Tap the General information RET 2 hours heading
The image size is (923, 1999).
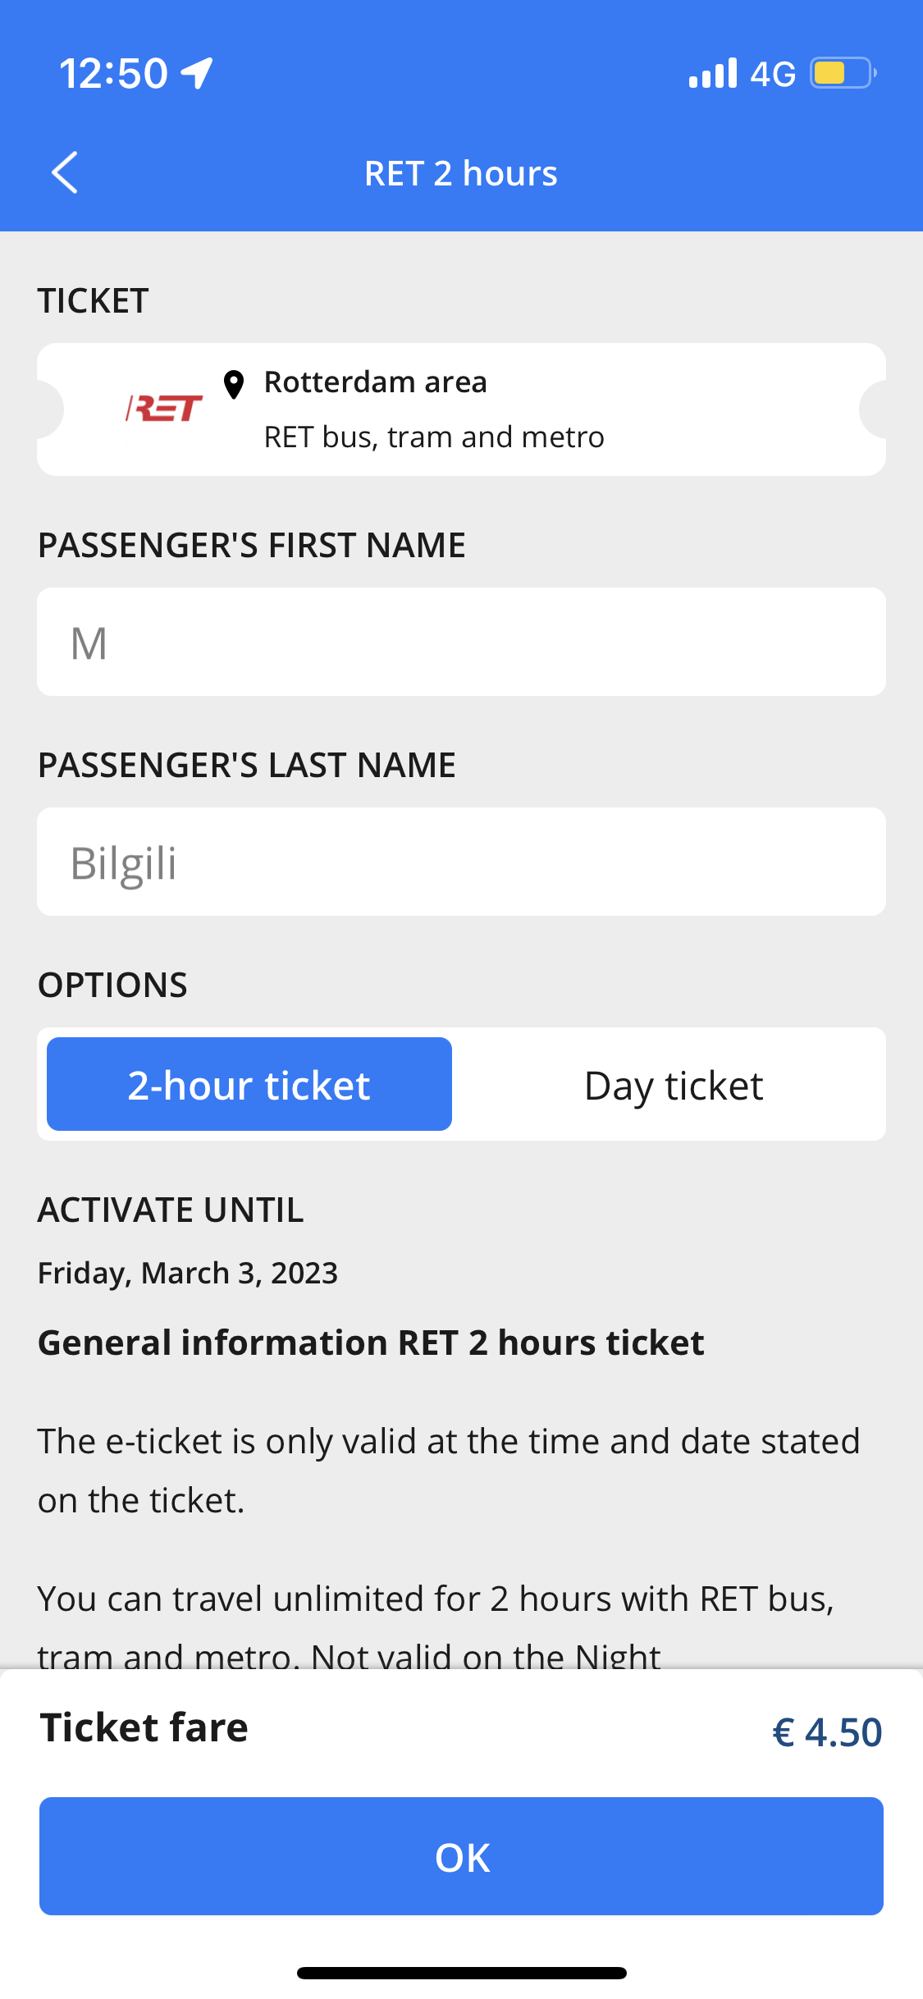371,1343
